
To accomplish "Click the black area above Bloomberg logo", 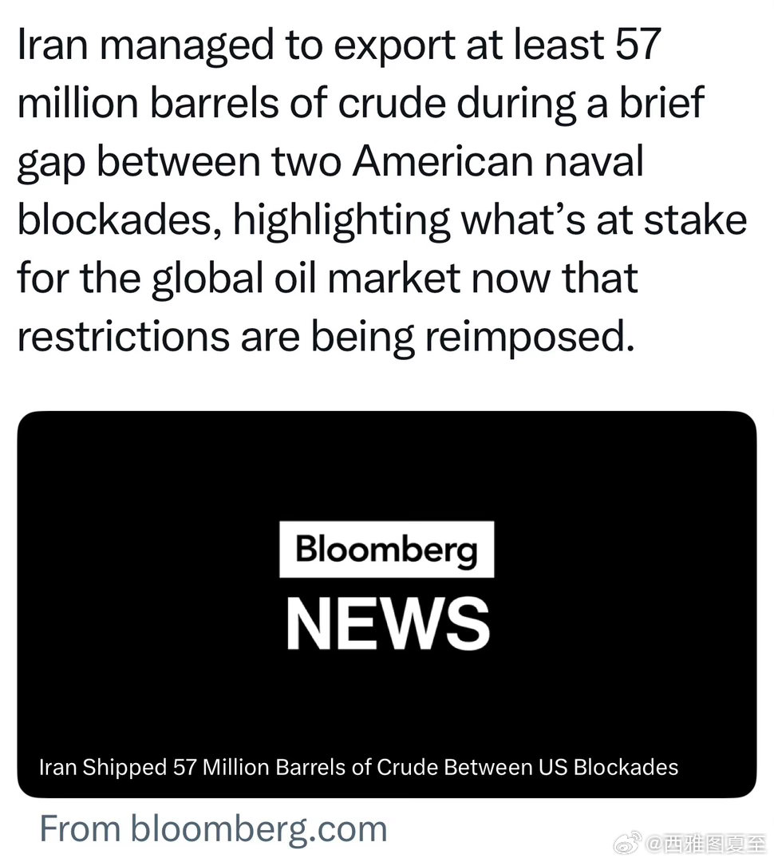I will point(387,466).
